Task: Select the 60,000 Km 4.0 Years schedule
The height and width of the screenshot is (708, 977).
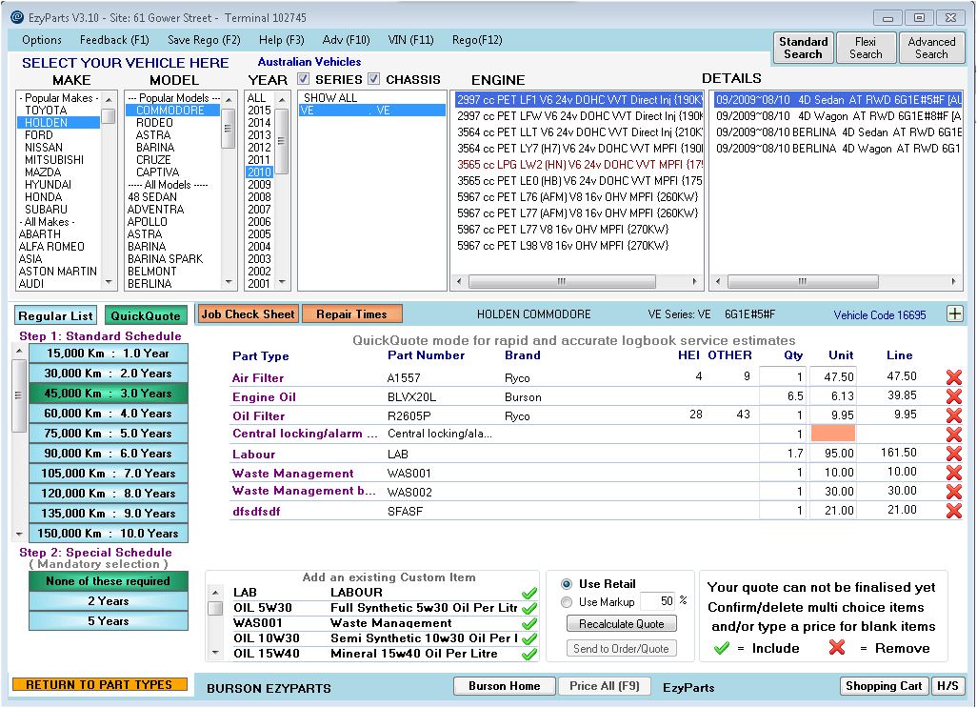Action: pyautogui.click(x=109, y=414)
